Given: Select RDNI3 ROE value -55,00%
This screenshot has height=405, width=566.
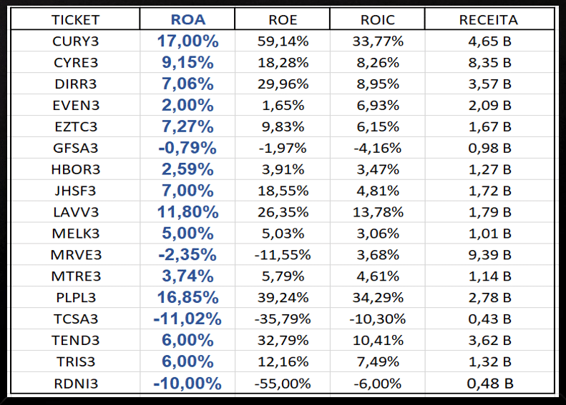Looking at the screenshot, I should click(283, 384).
